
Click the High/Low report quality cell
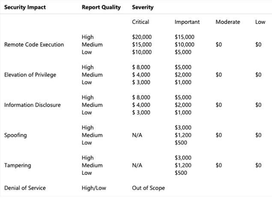pos(94,188)
